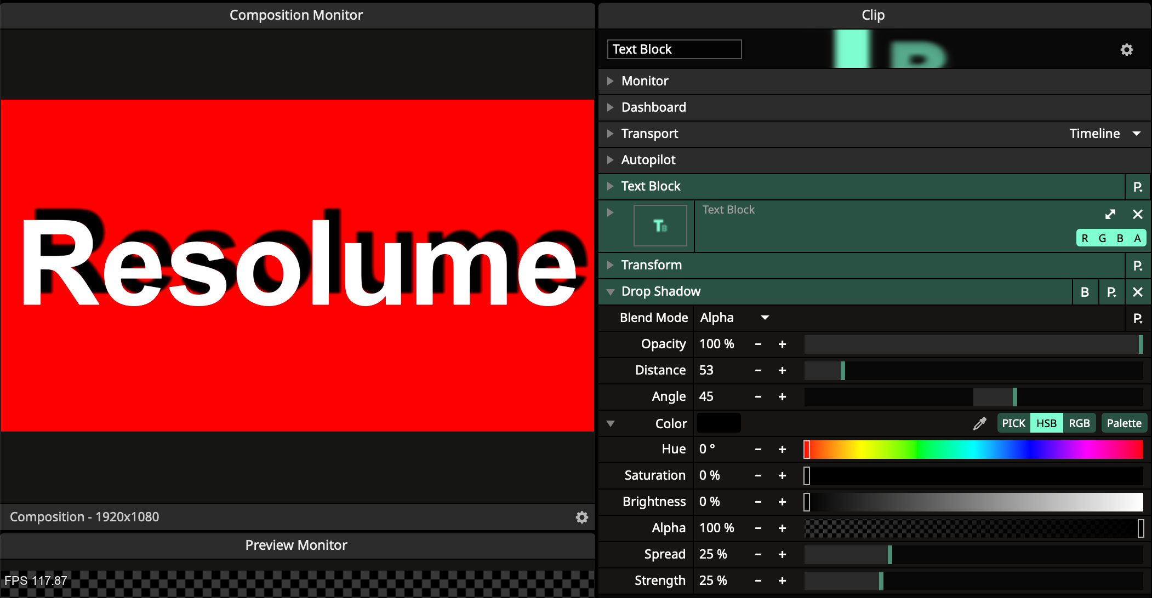
Task: Open Composition Monitor settings gear
Action: tap(581, 517)
